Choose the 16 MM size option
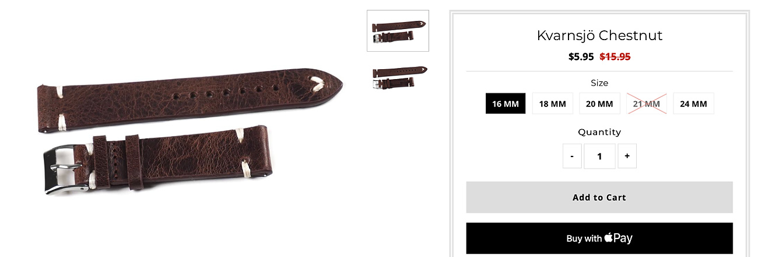This screenshot has height=257, width=758. 506,103
